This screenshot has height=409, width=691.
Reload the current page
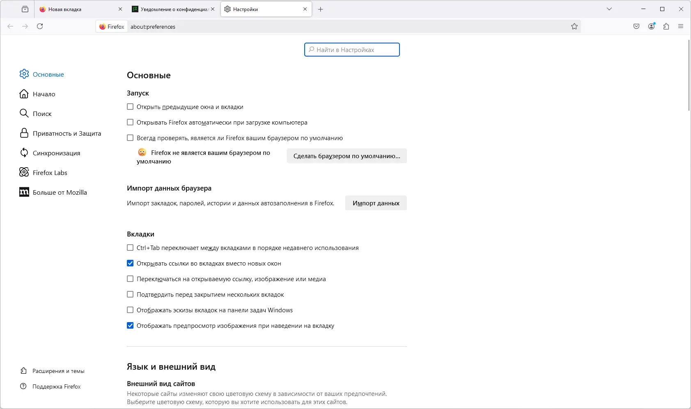[x=40, y=27]
